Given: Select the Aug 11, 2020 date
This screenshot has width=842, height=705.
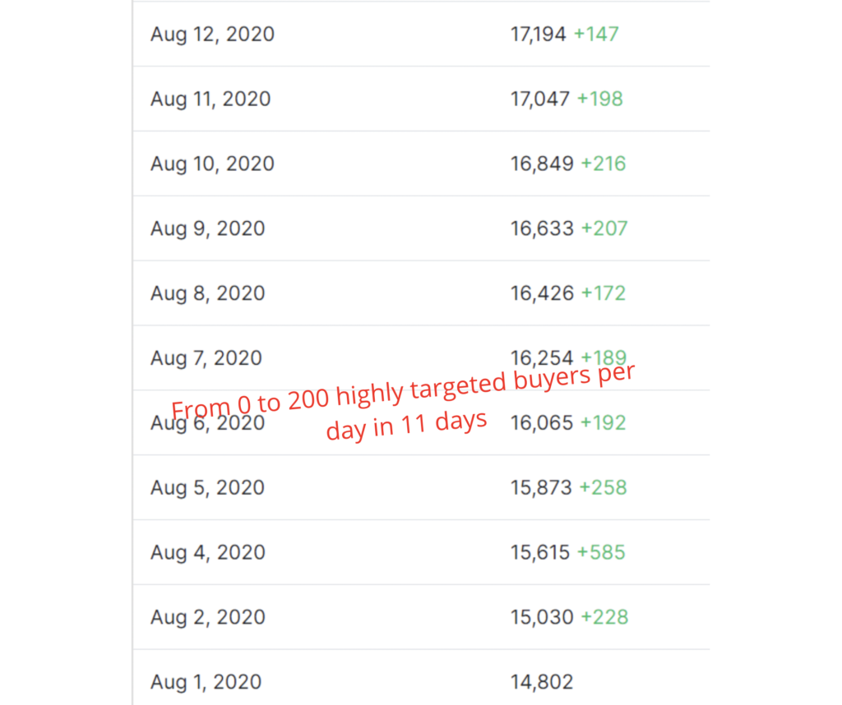Looking at the screenshot, I should (210, 99).
